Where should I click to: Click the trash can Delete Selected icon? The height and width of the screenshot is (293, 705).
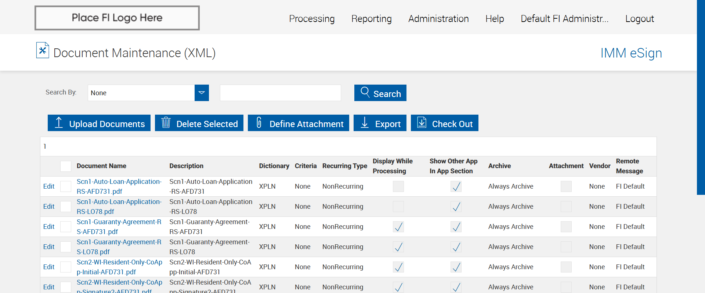click(x=166, y=123)
